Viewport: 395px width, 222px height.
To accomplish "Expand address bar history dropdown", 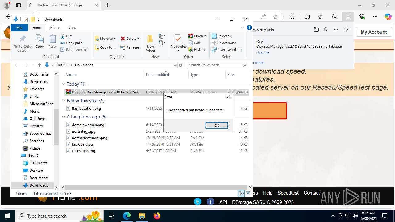I will tap(175, 65).
